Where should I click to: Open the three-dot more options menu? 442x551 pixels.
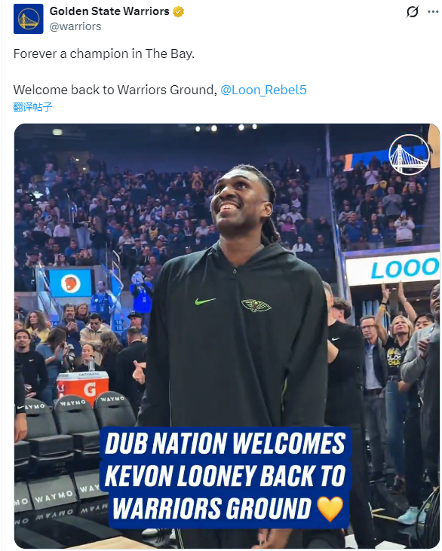(x=433, y=11)
